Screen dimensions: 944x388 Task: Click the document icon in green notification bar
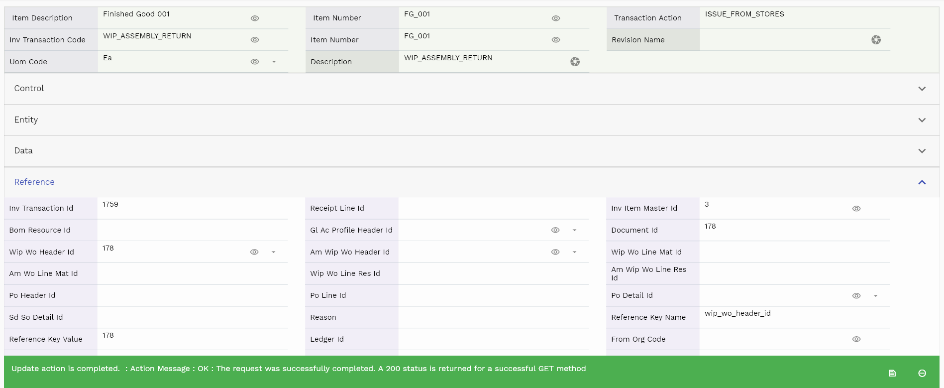[892, 373]
